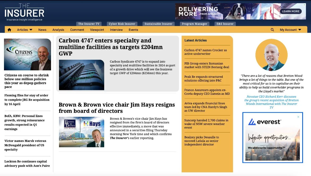Click The Insurer logo
Image resolution: width=311 pixels, height=176 pixels.
tap(24, 12)
